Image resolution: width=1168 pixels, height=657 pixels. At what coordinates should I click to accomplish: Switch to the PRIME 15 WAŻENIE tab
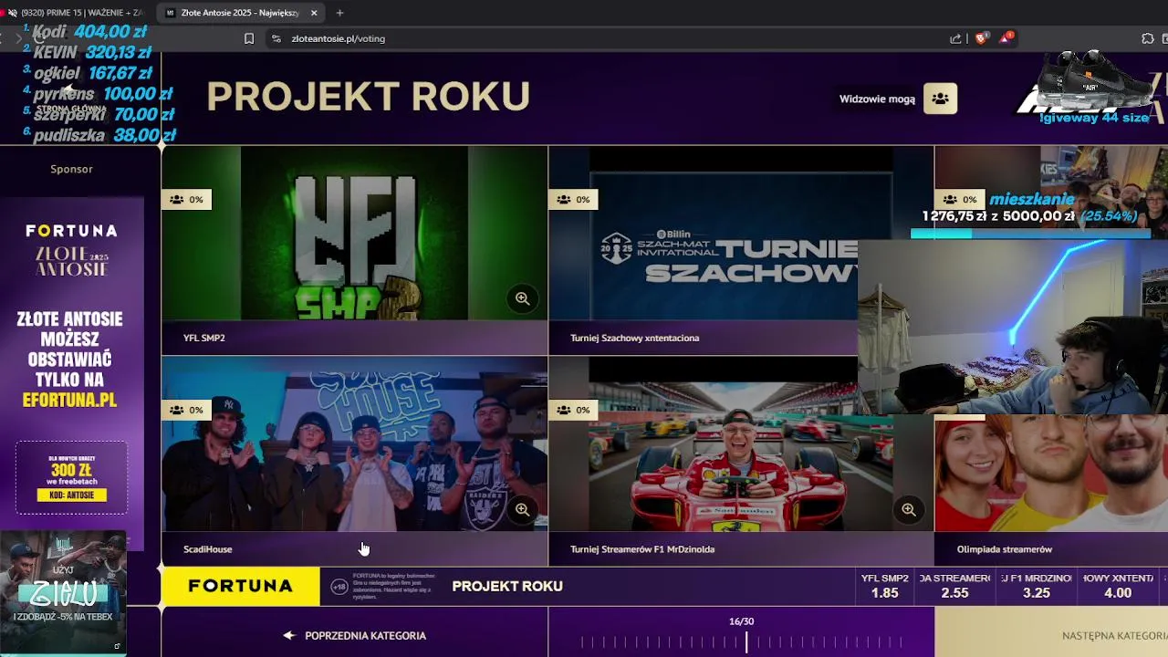point(78,13)
